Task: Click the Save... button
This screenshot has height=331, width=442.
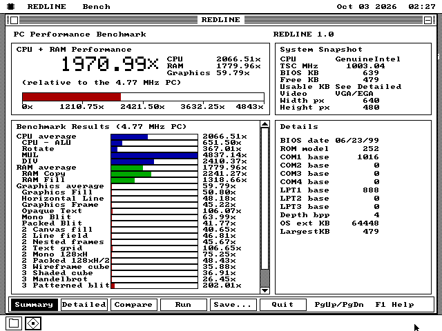Action: (x=233, y=305)
